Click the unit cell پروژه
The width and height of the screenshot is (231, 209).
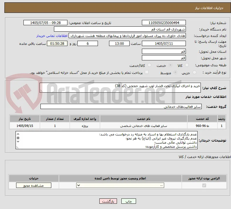coord(85,126)
